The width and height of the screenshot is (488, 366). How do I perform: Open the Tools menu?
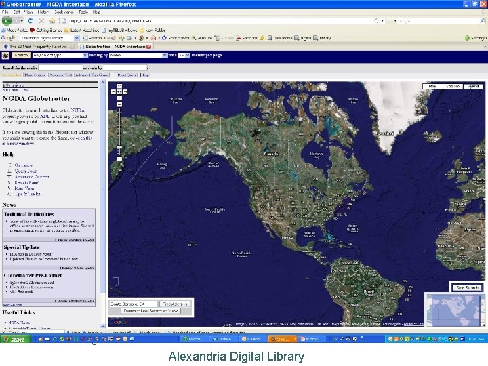click(x=83, y=12)
